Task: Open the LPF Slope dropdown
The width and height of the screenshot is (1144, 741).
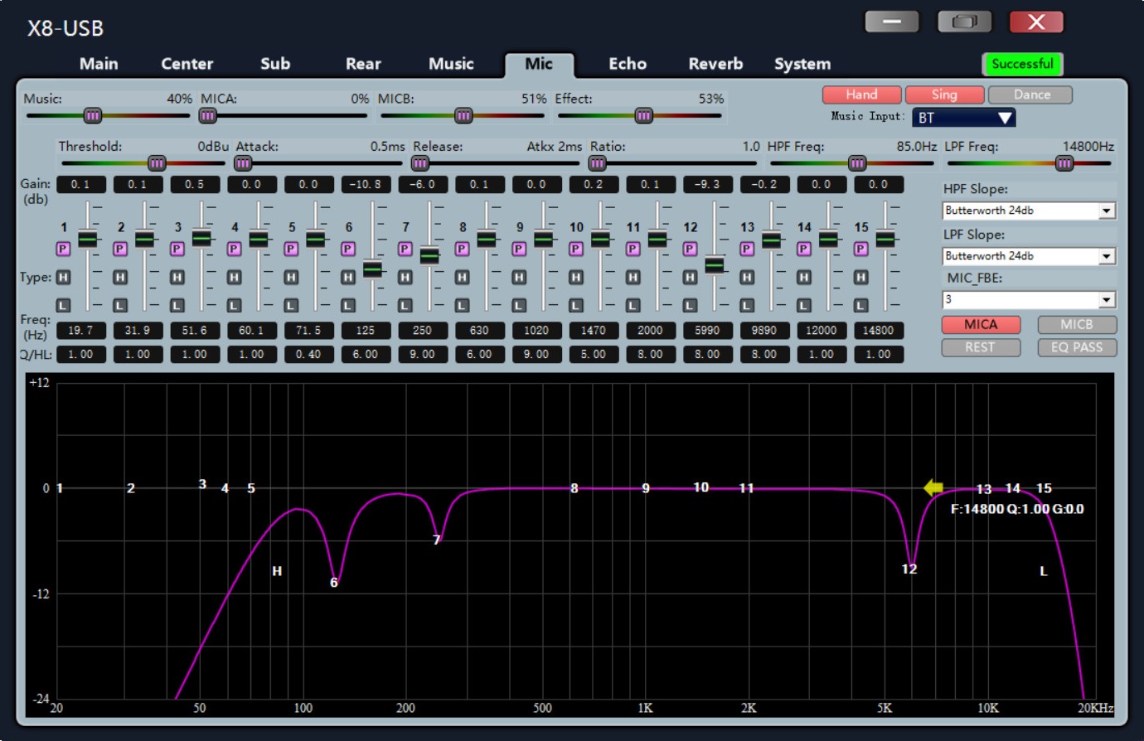Action: (1029, 256)
